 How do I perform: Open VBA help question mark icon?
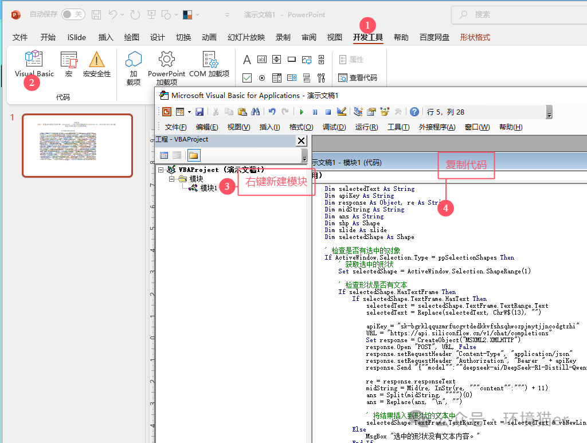pos(414,112)
